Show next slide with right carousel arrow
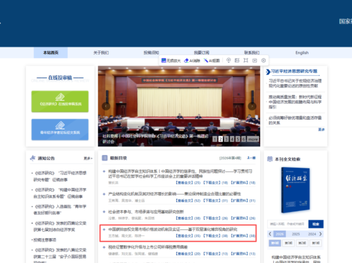The height and width of the screenshot is (263, 352). click(x=252, y=106)
